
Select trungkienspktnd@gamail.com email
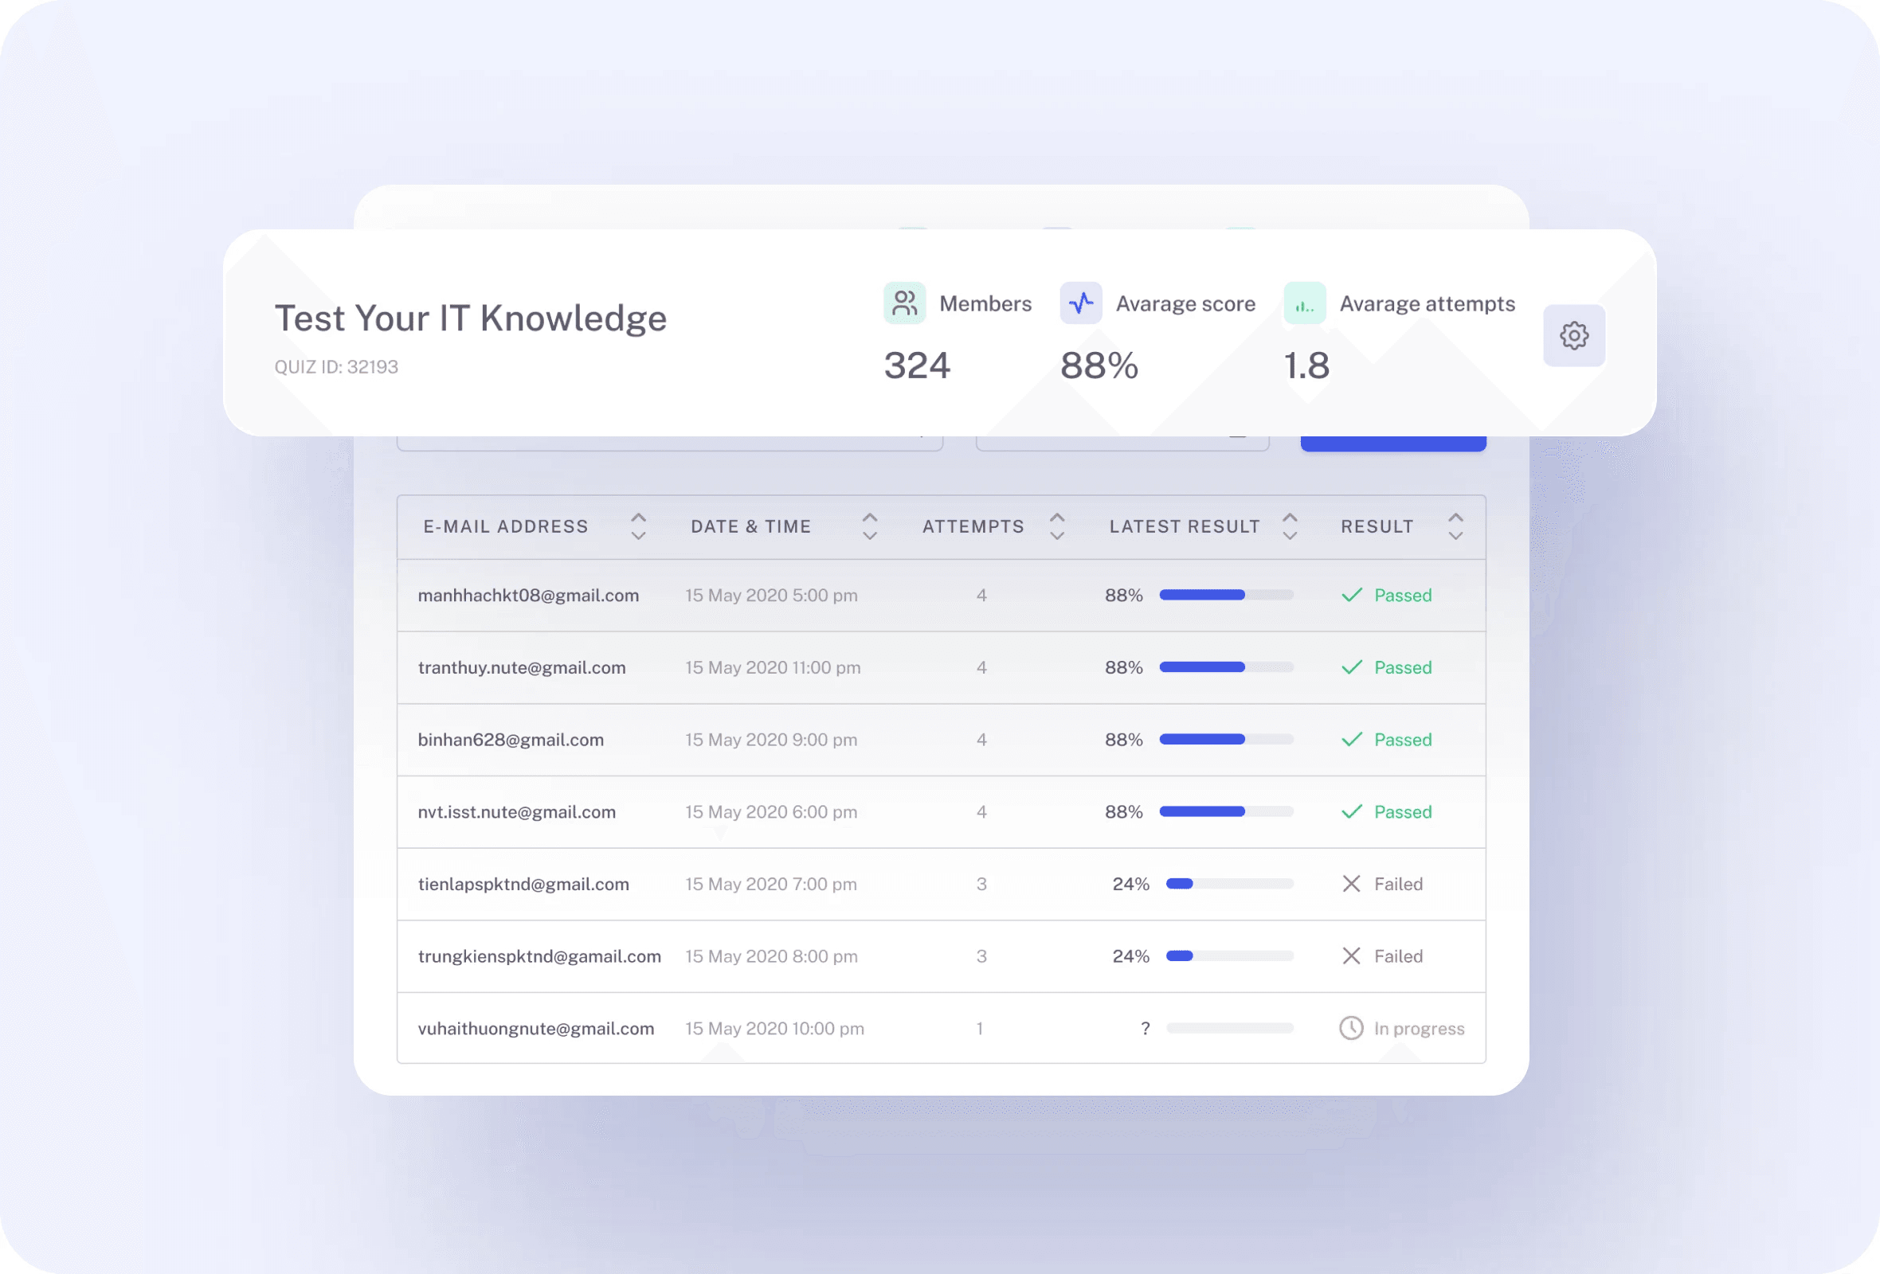(x=539, y=955)
